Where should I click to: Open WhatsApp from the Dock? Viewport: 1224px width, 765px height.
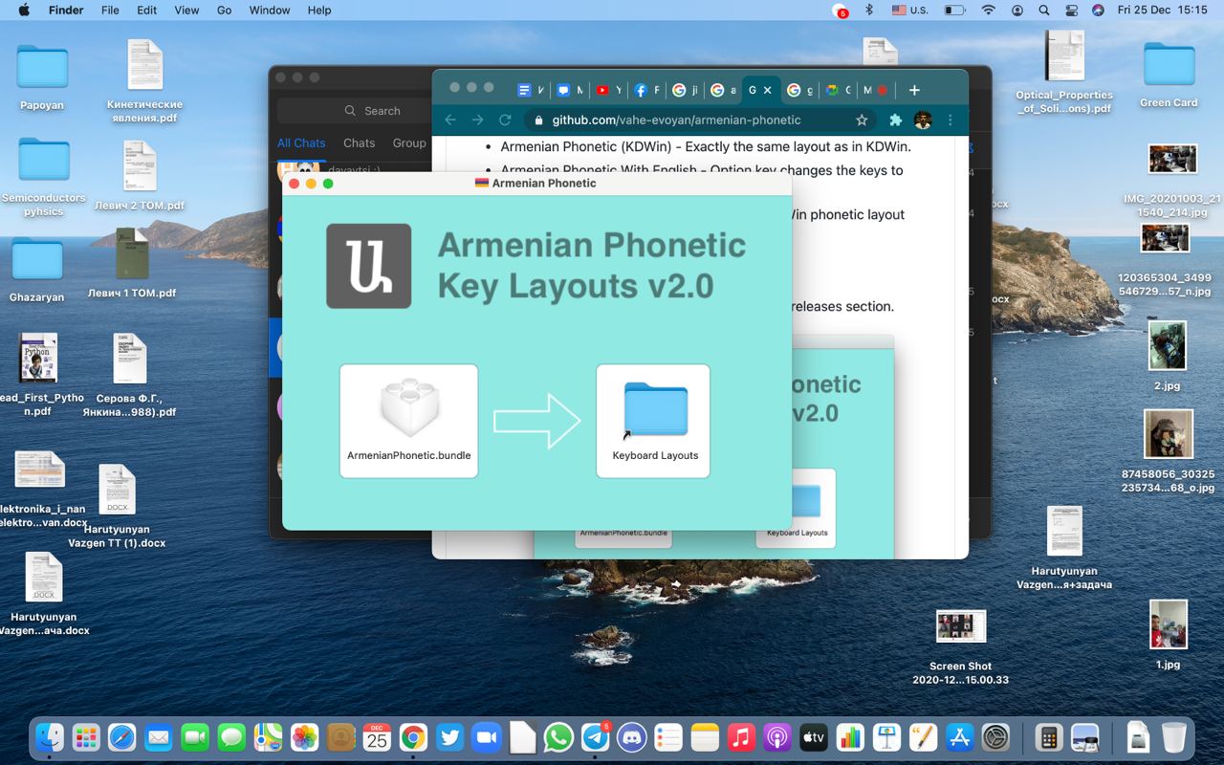[558, 737]
